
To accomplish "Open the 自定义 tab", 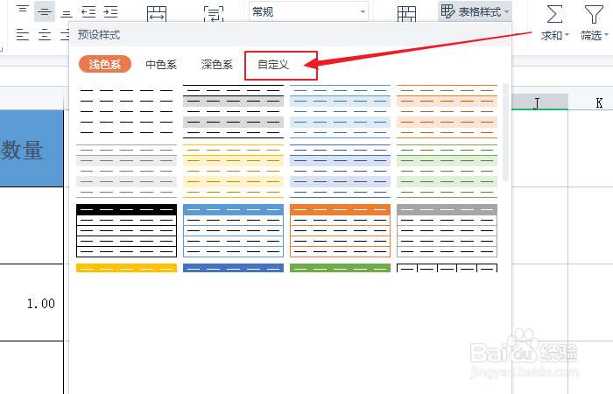I will coord(273,65).
